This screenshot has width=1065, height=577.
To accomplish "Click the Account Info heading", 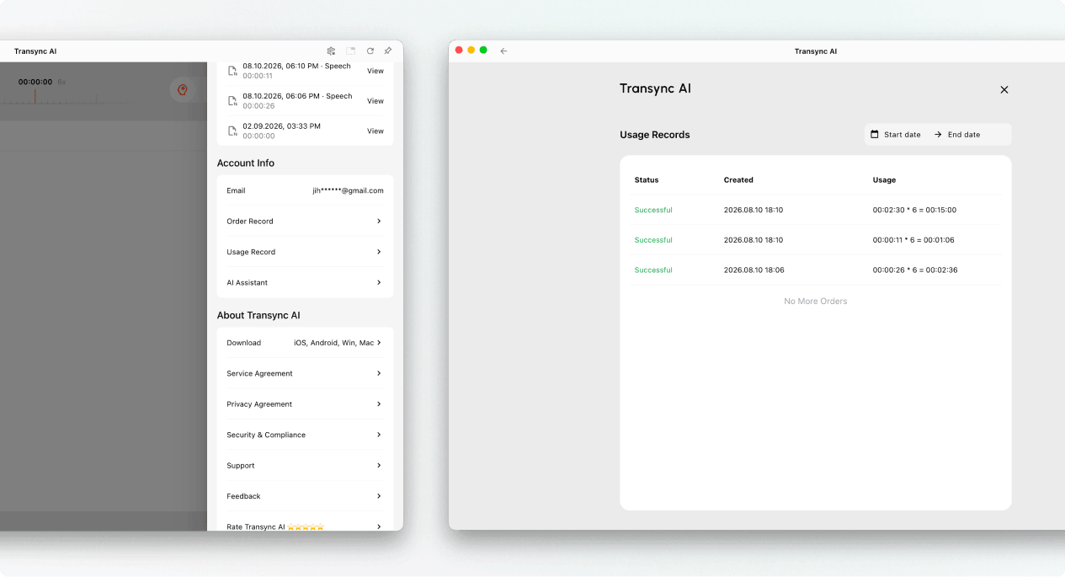I will pyautogui.click(x=246, y=163).
